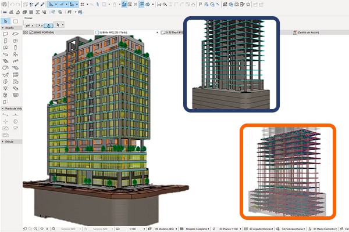Select the Railing tool in Diseño
The height and width of the screenshot is (232, 349).
click(15, 61)
